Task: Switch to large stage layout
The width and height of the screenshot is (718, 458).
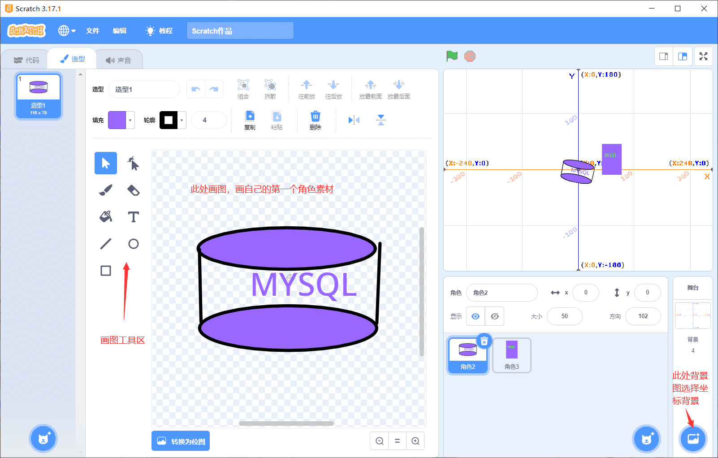Action: tap(683, 56)
